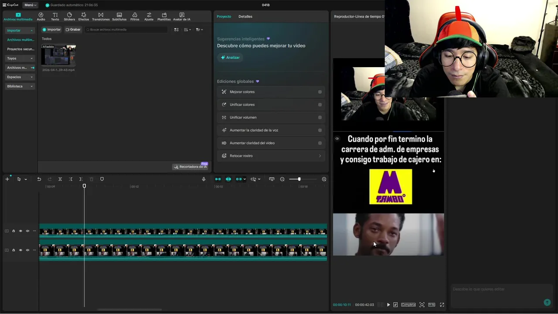Enable Unificar colores option
The height and width of the screenshot is (314, 558).
(x=320, y=105)
